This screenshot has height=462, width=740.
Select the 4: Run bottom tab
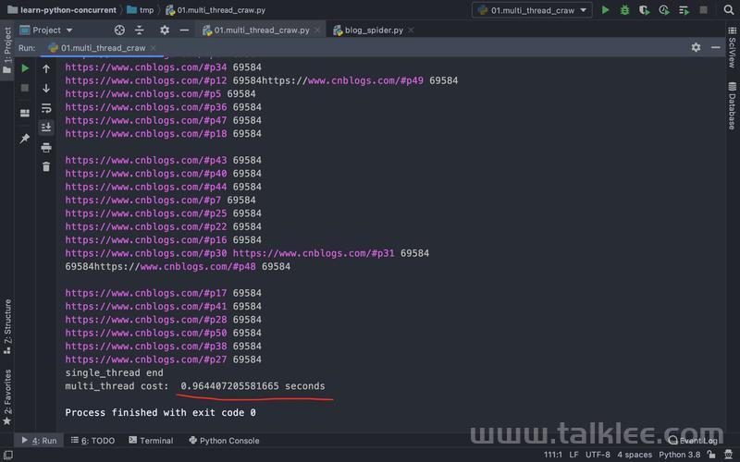coord(39,441)
